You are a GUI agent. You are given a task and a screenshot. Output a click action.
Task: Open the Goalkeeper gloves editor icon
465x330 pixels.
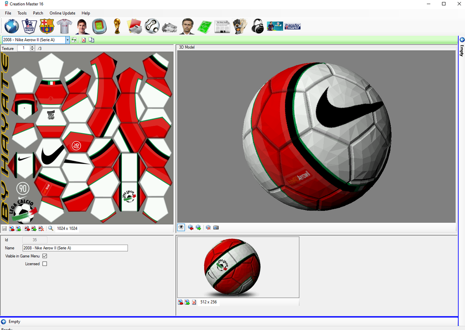click(x=240, y=26)
